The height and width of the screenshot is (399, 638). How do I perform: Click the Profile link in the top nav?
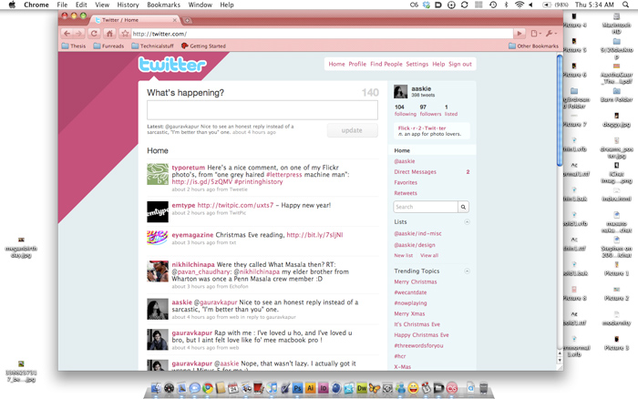tap(357, 65)
